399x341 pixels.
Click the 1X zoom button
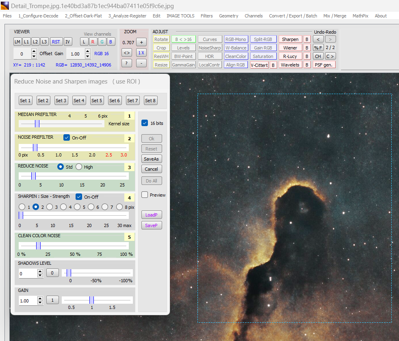[141, 52]
